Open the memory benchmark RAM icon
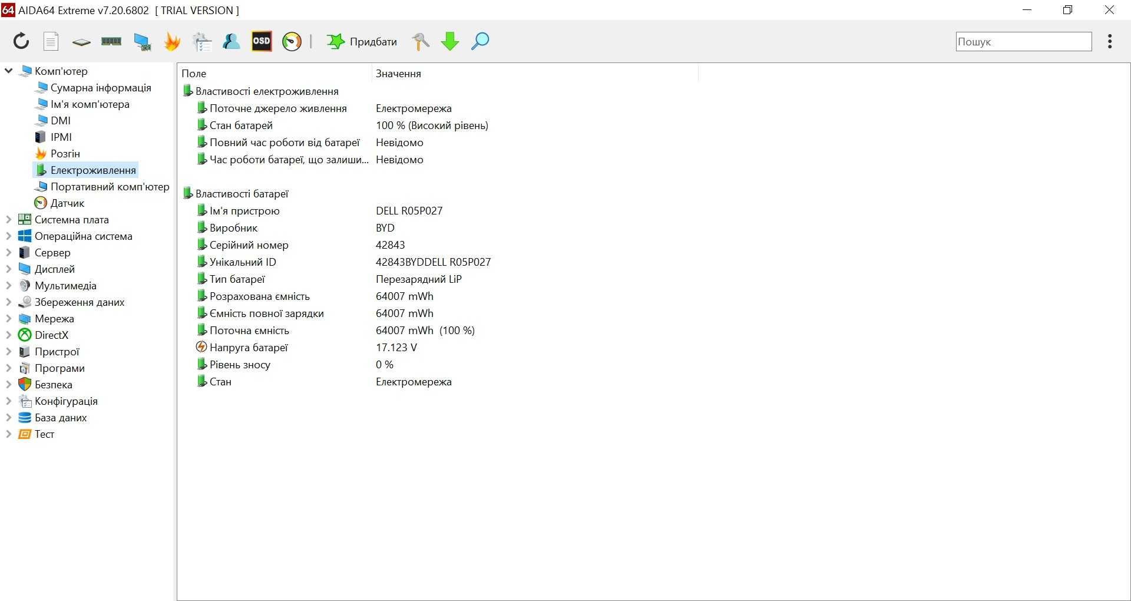Viewport: 1131px width, 601px height. tap(111, 41)
